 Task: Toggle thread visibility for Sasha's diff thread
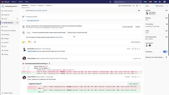click(x=137, y=59)
